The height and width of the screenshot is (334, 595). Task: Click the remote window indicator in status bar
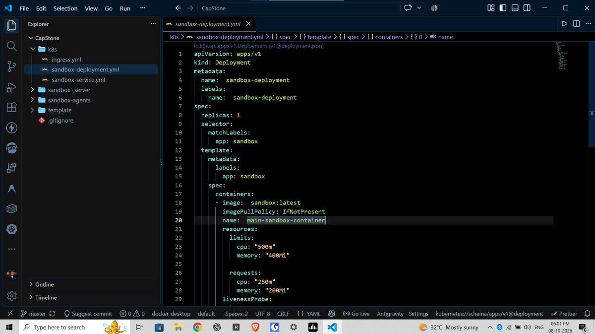9,314
